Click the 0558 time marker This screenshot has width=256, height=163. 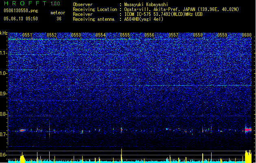[198, 35]
